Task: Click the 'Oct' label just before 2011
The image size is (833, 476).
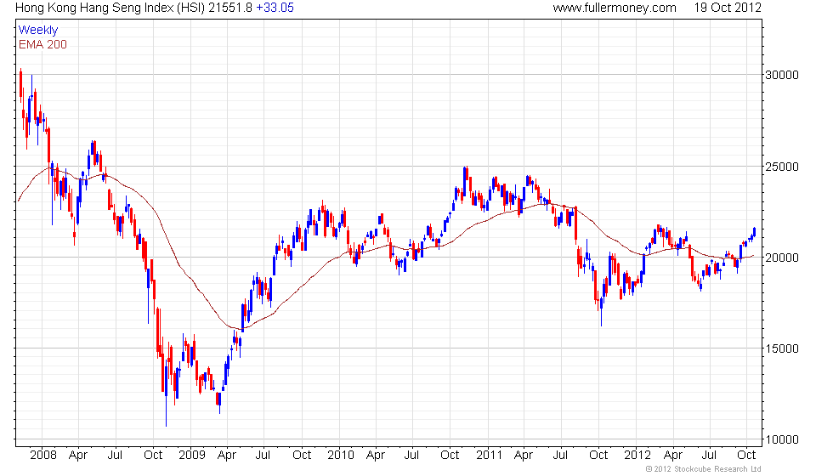Action: click(x=450, y=456)
